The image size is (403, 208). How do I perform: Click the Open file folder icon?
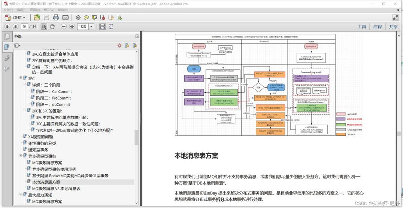pos(37,18)
